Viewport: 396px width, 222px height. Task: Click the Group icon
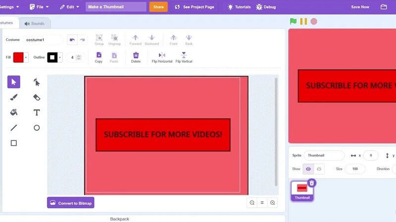[x=99, y=40]
